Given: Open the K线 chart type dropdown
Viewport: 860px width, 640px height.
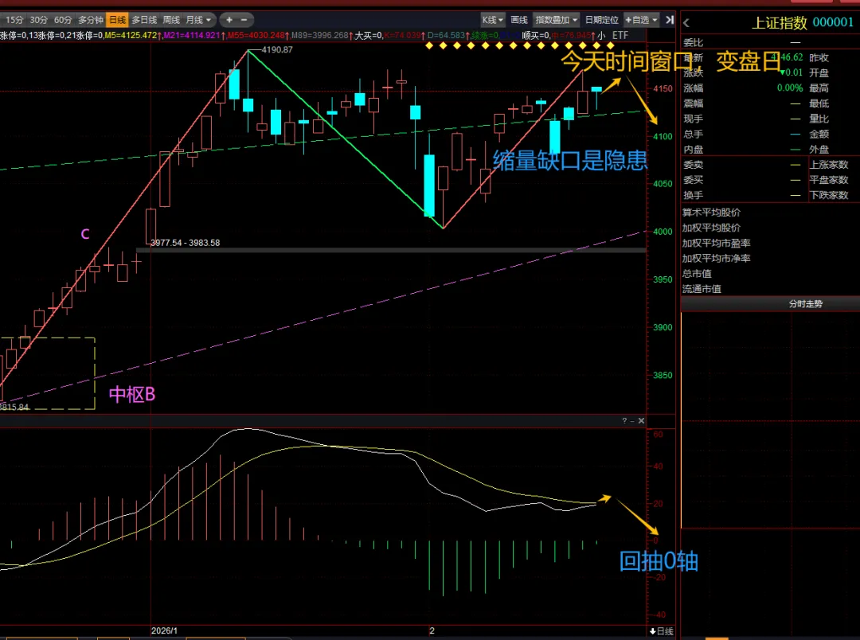Looking at the screenshot, I should 492,20.
